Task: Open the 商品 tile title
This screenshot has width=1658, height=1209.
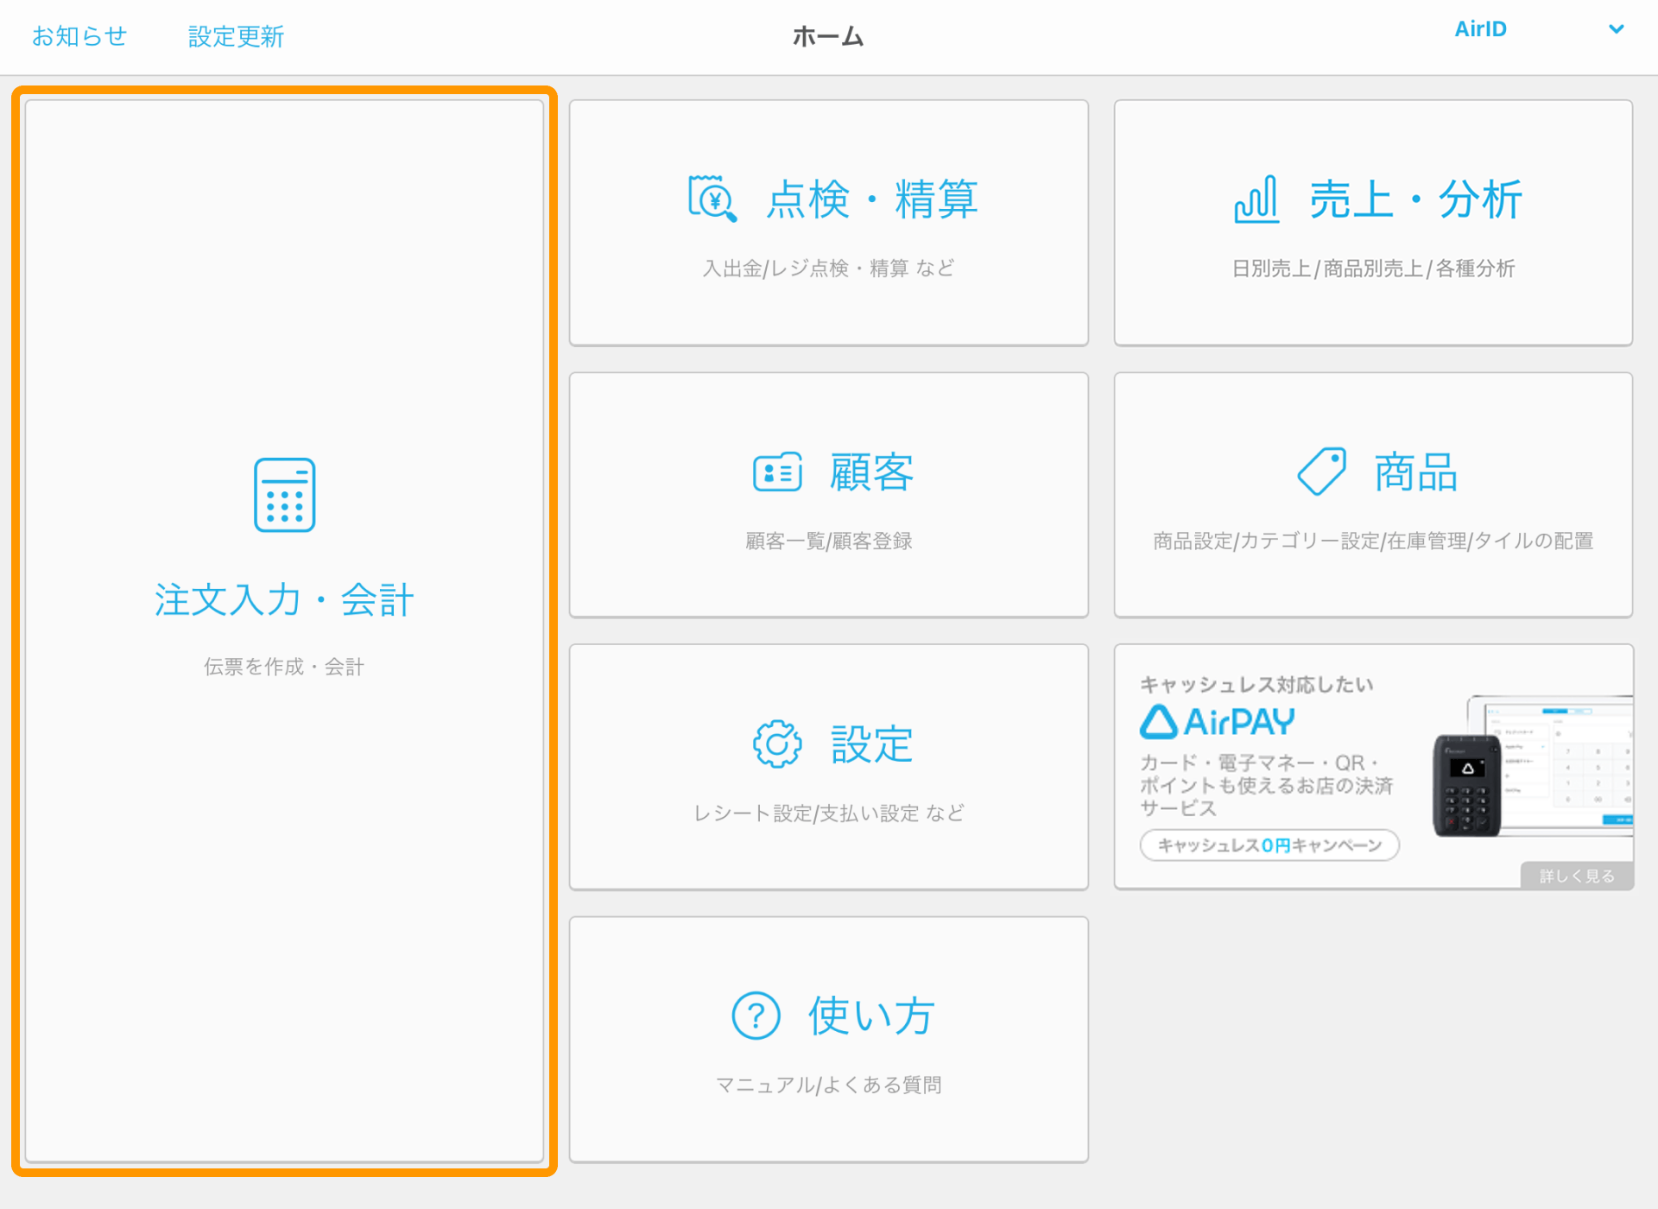Action: pyautogui.click(x=1416, y=472)
